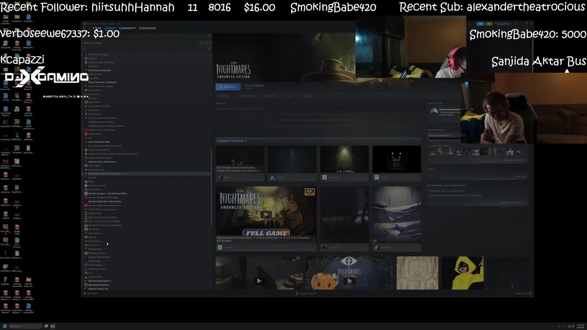Screen dimensions: 587x330
Task: Click the blue INSTALL button
Action: pos(228,87)
